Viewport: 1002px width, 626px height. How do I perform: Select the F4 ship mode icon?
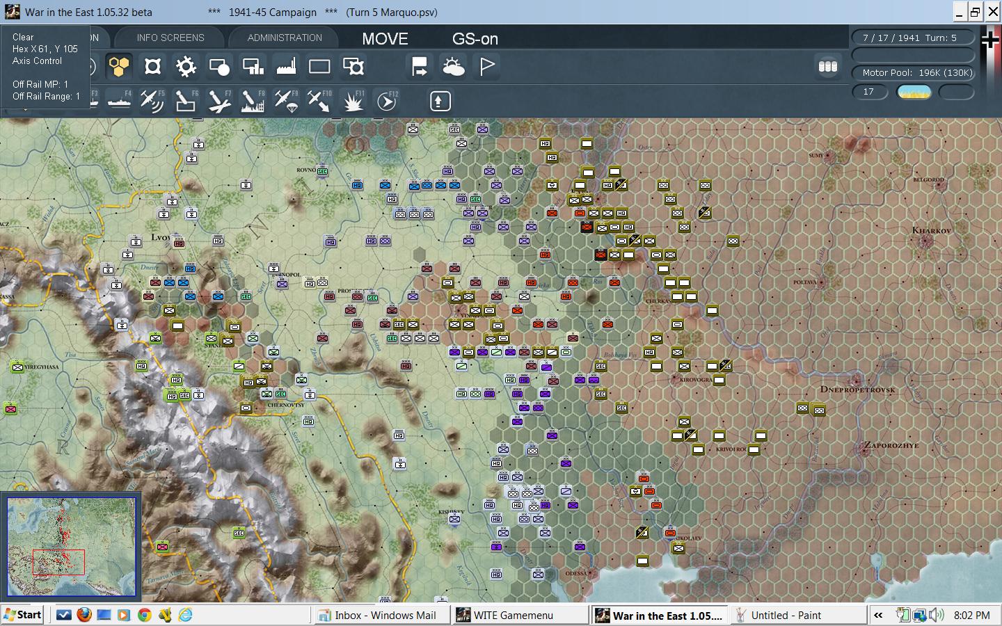tap(119, 102)
